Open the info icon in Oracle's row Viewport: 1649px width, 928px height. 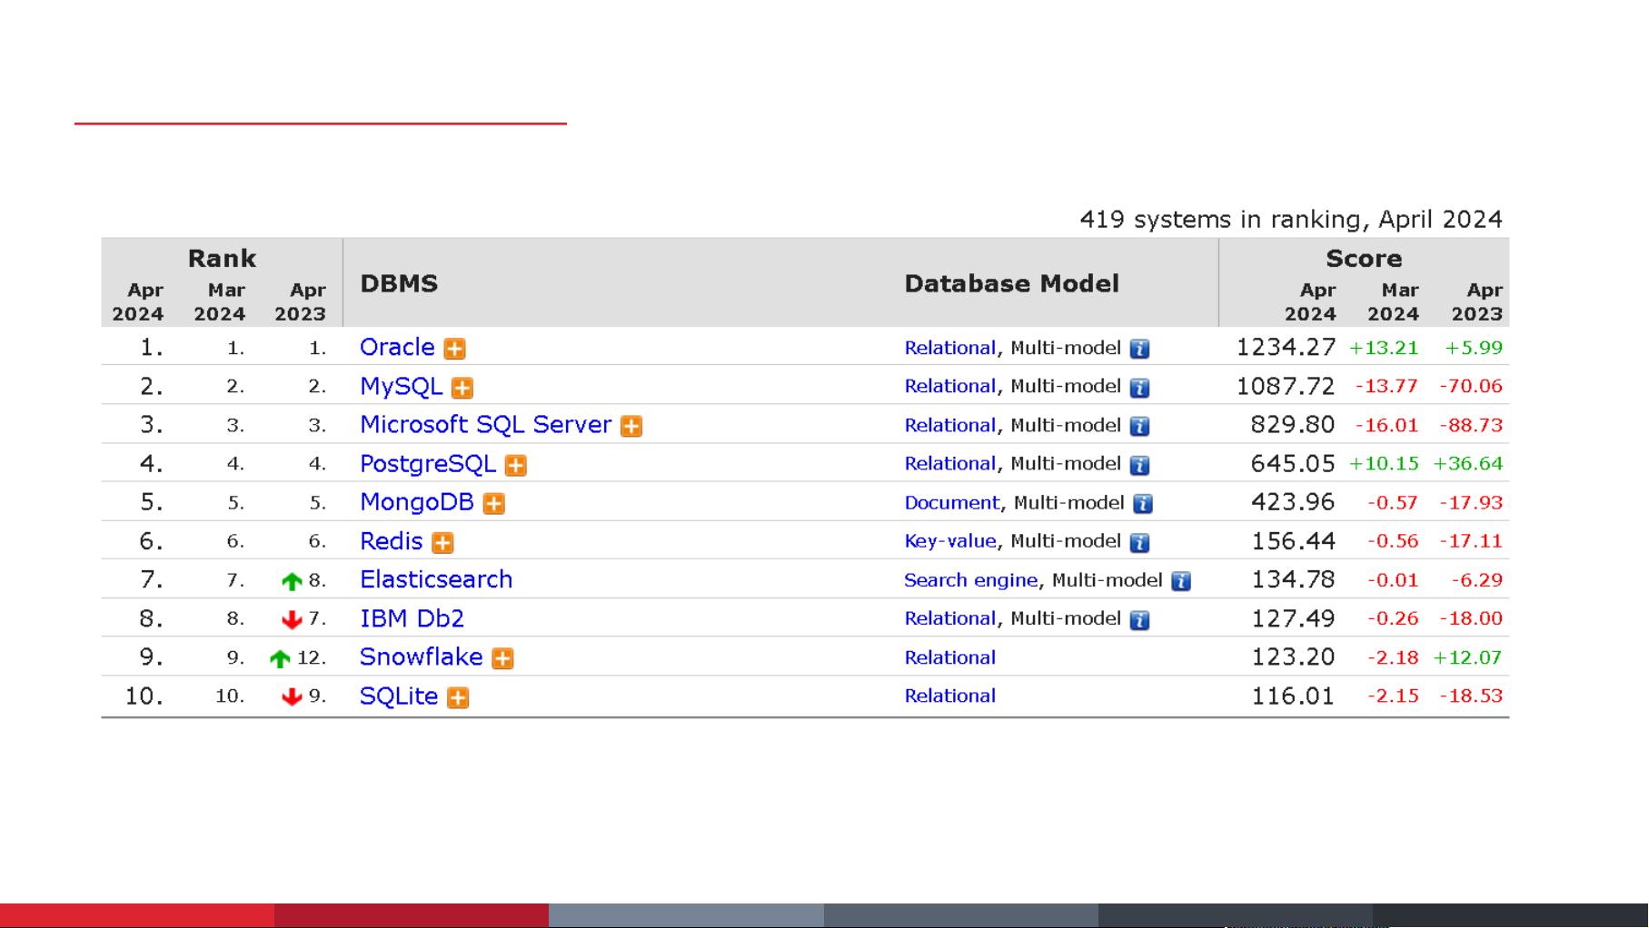coord(1139,349)
